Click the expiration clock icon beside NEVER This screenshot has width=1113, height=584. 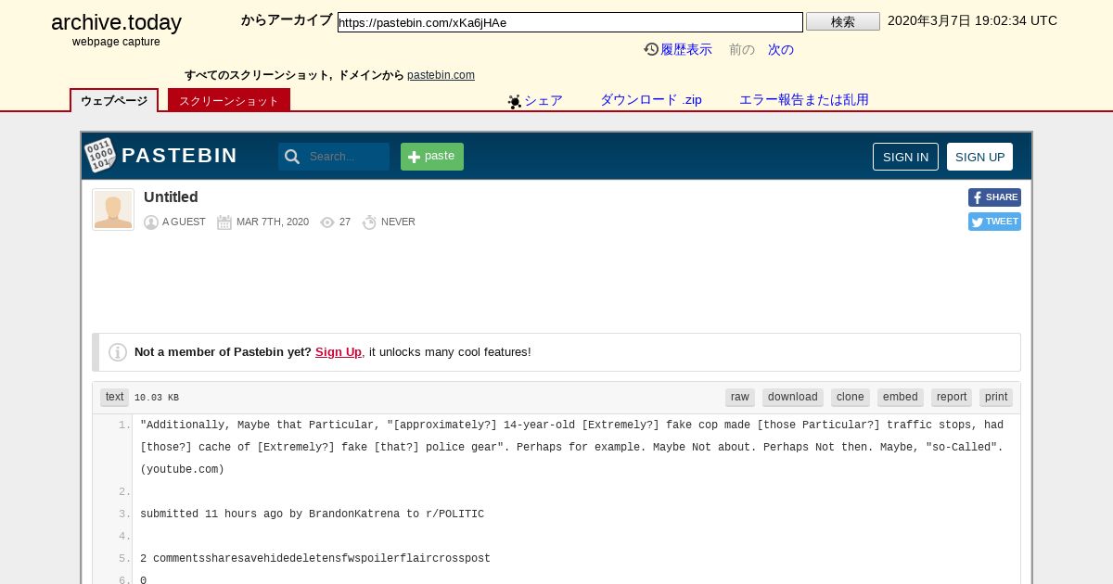tap(369, 222)
